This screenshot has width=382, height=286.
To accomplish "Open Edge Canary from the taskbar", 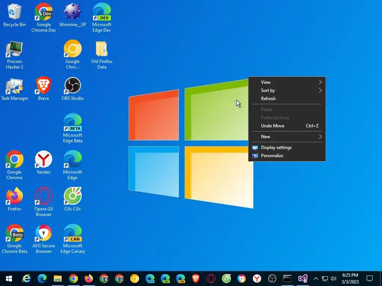I will tap(181, 279).
